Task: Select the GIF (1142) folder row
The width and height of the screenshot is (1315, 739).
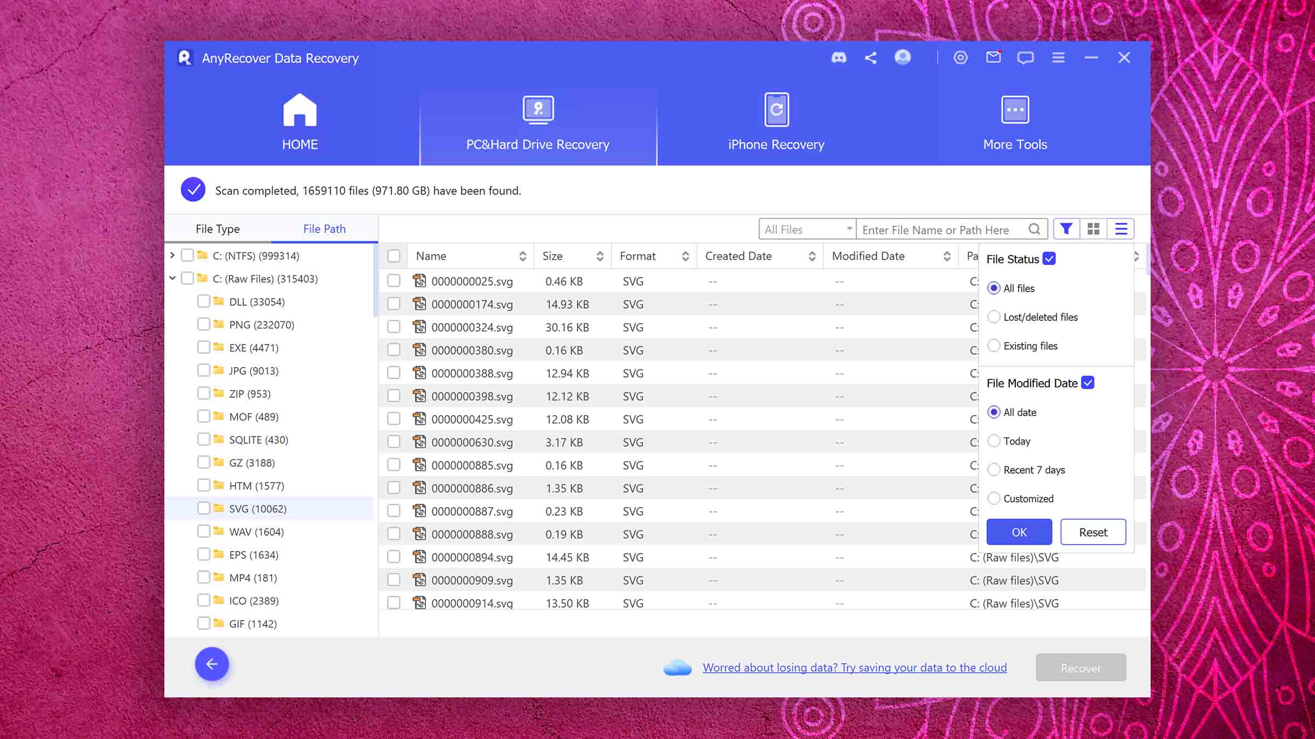Action: [269, 623]
